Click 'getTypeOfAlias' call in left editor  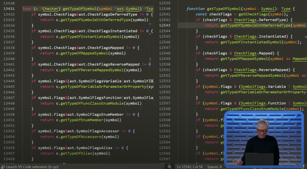click(76, 153)
